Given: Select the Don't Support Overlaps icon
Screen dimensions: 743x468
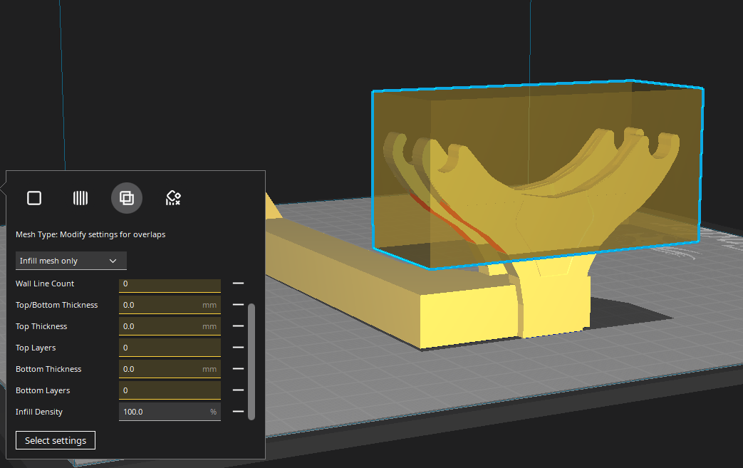Looking at the screenshot, I should (172, 197).
